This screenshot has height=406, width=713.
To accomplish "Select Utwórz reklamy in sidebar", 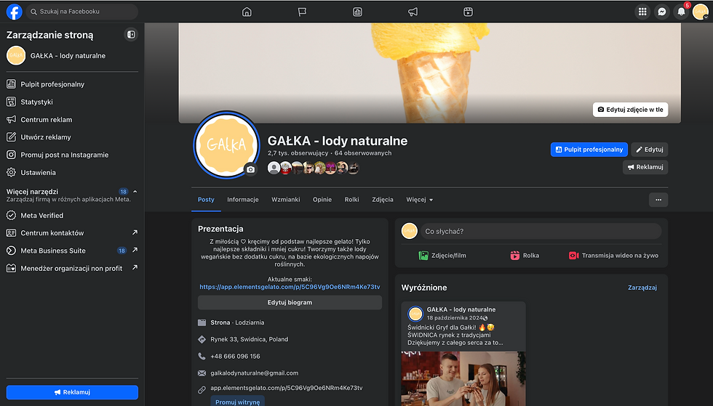I will pos(72,137).
